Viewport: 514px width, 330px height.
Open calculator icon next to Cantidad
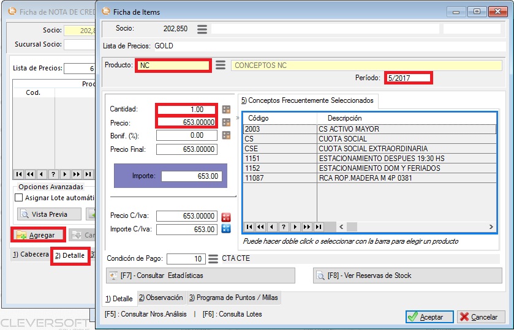(x=226, y=109)
